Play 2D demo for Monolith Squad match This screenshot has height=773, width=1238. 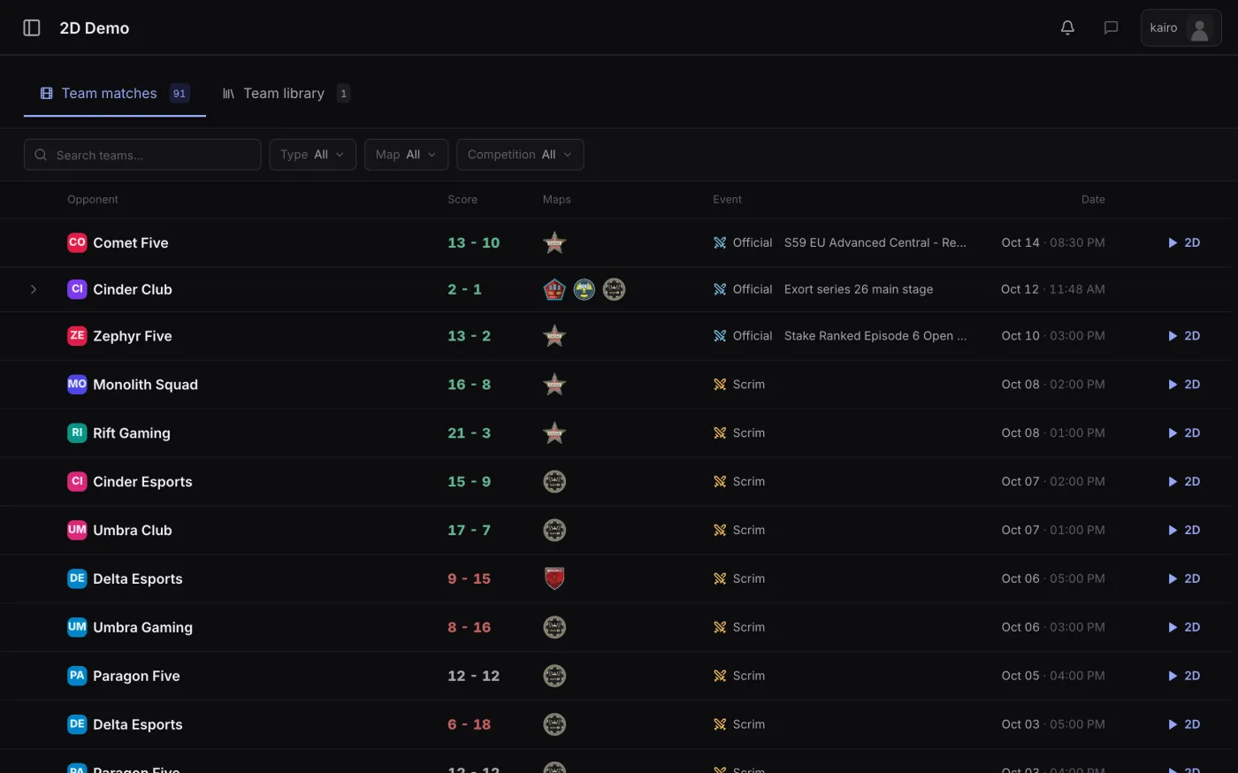(1184, 385)
